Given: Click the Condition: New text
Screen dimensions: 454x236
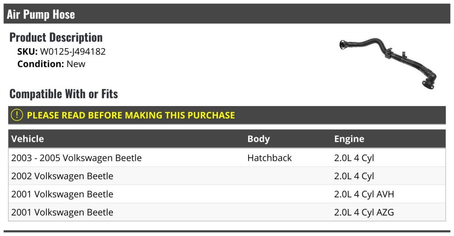Looking at the screenshot, I should (x=51, y=64).
